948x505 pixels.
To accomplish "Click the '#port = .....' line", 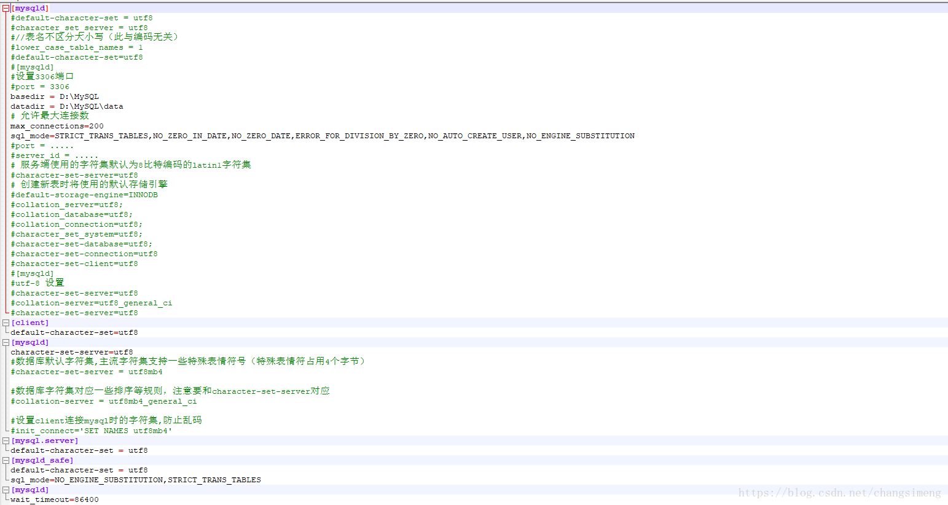I will pos(42,146).
